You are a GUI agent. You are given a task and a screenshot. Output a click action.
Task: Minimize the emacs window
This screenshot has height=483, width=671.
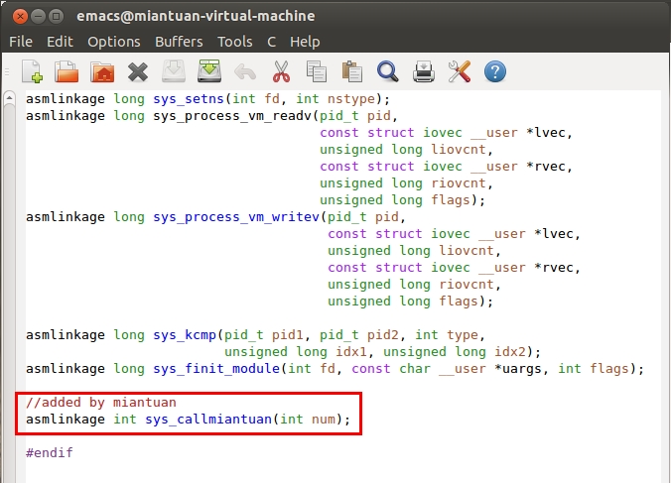(38, 16)
